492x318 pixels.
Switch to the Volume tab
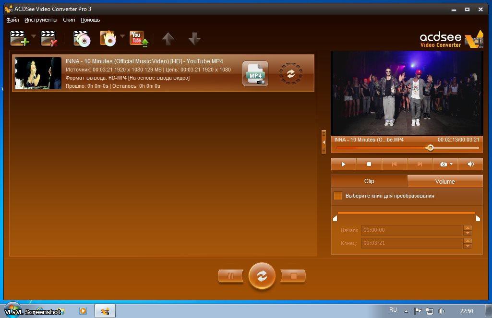coord(445,181)
